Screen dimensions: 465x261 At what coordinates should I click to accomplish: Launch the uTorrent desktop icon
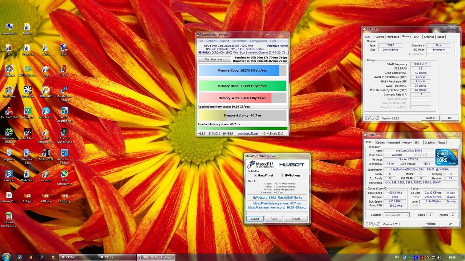pos(28,113)
